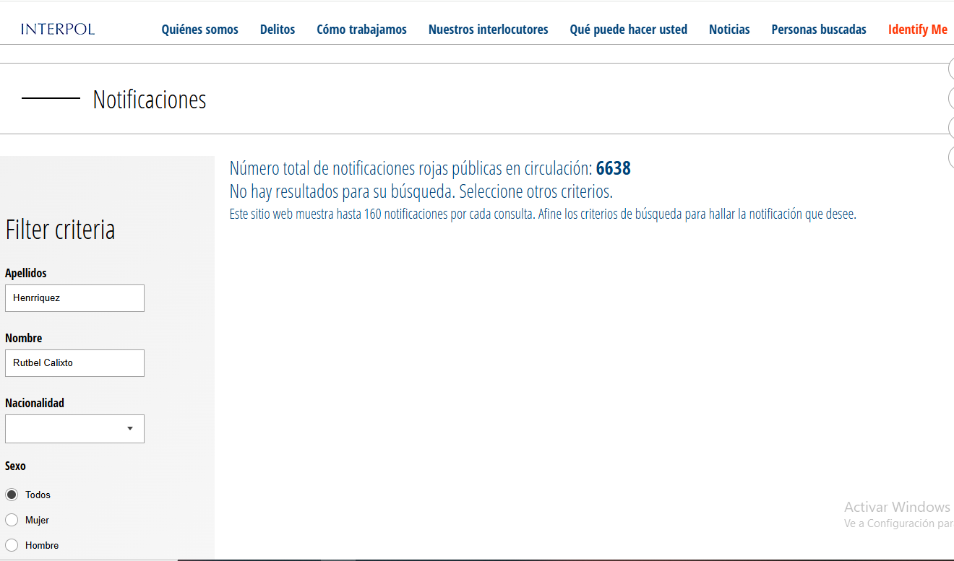
Task: Select the Todos sex radio button
Action: click(x=12, y=495)
